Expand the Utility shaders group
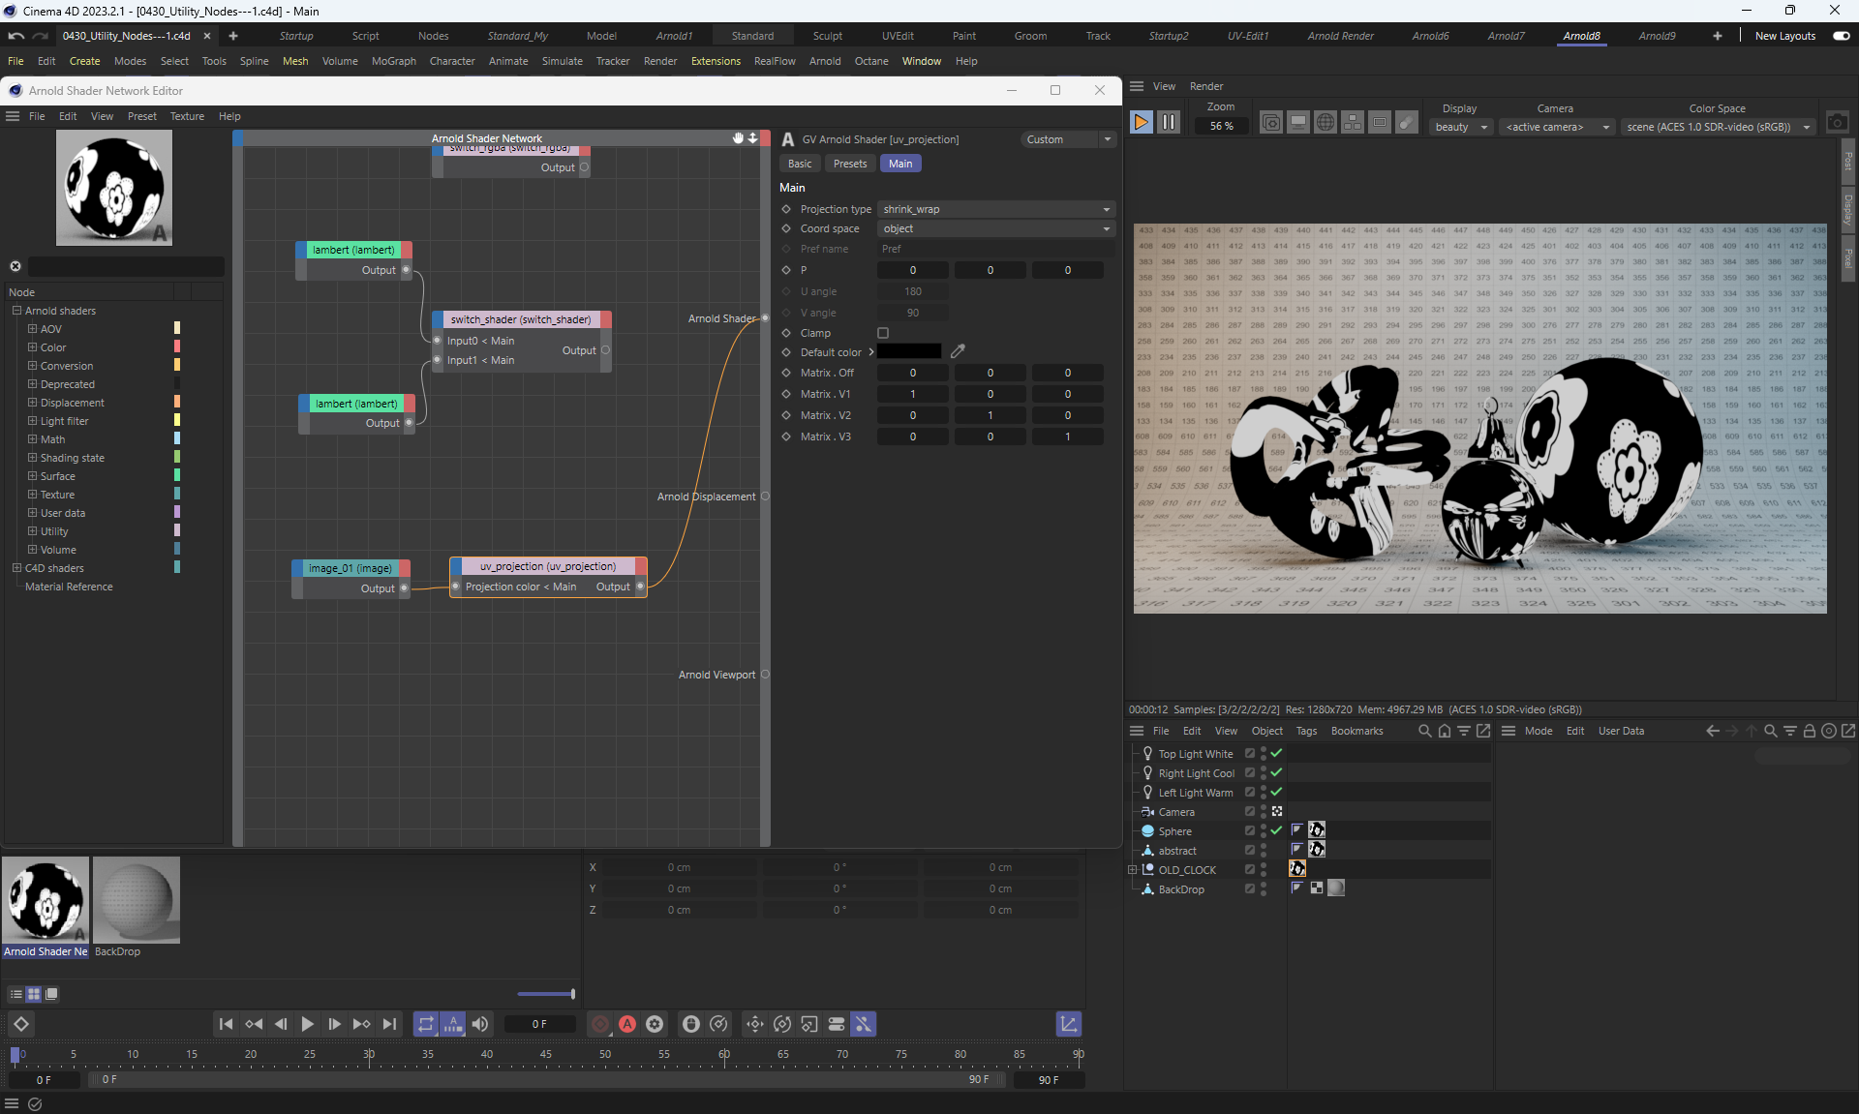This screenshot has height=1114, width=1859. [32, 531]
